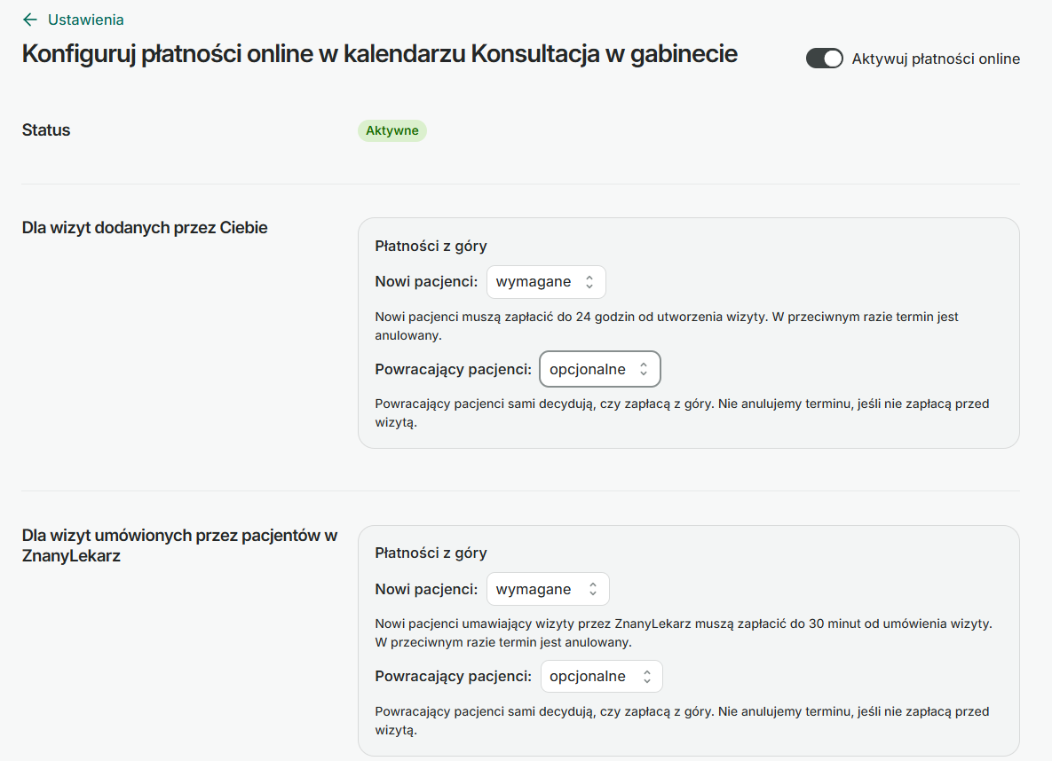Toggle online payments for Konsultacja w gabinecie

click(x=824, y=58)
